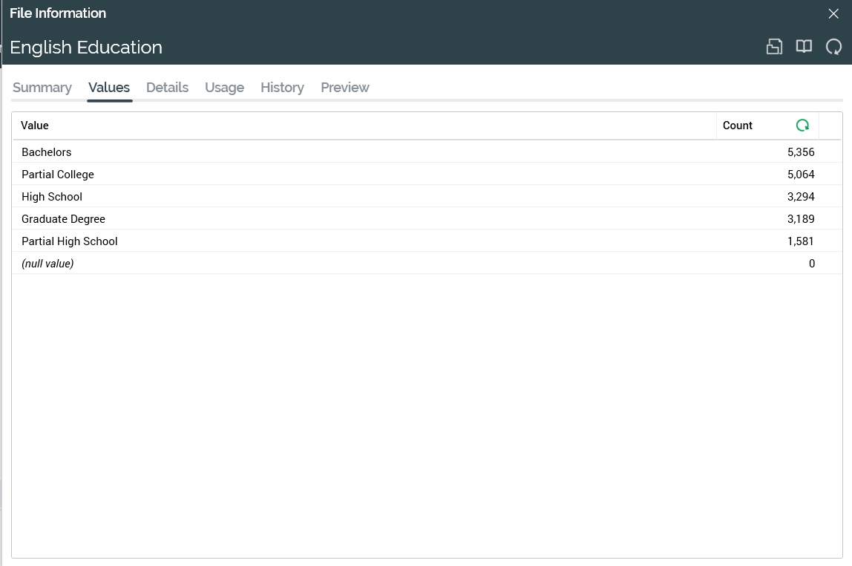Select the Values tab

(x=109, y=88)
